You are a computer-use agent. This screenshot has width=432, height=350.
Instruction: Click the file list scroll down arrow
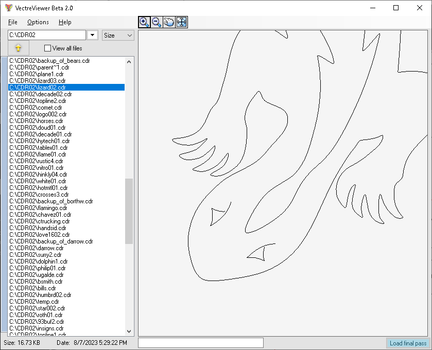(129, 331)
